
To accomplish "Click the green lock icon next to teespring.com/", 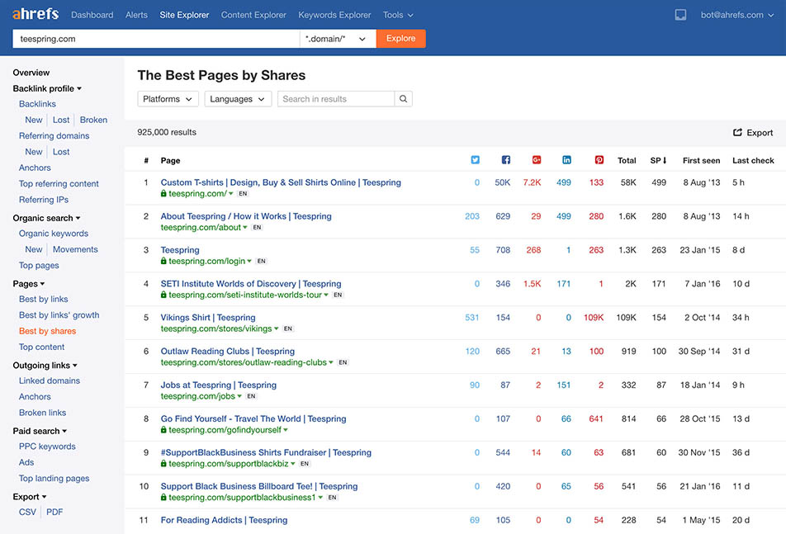I will point(165,193).
